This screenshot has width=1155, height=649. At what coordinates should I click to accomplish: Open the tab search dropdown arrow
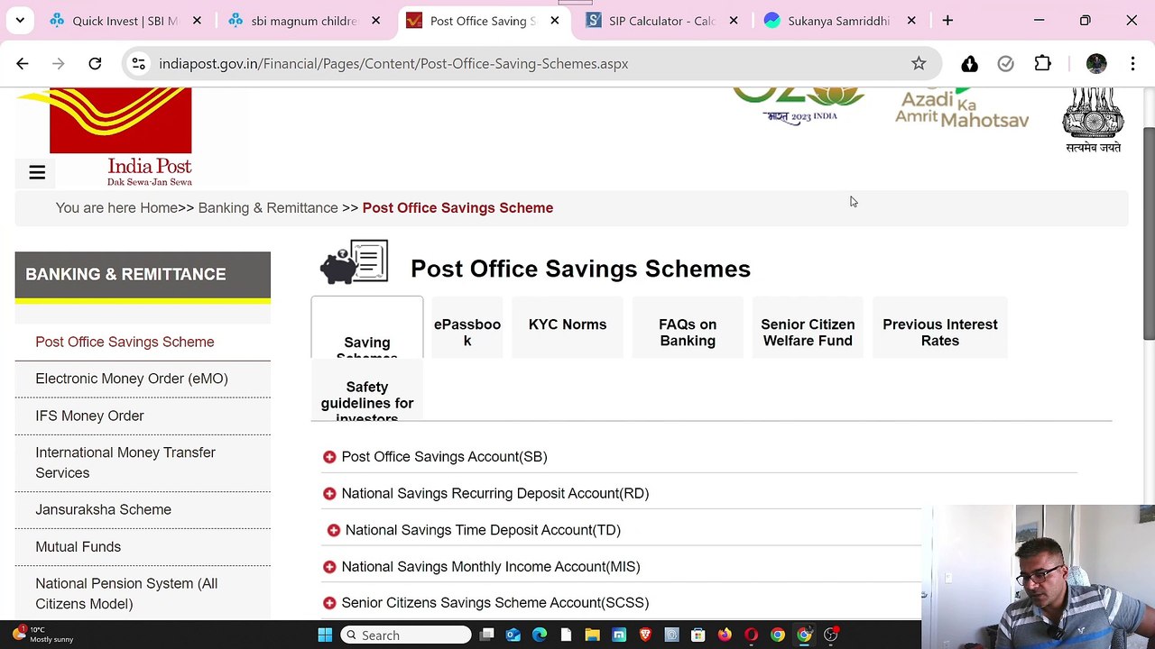pyautogui.click(x=20, y=20)
